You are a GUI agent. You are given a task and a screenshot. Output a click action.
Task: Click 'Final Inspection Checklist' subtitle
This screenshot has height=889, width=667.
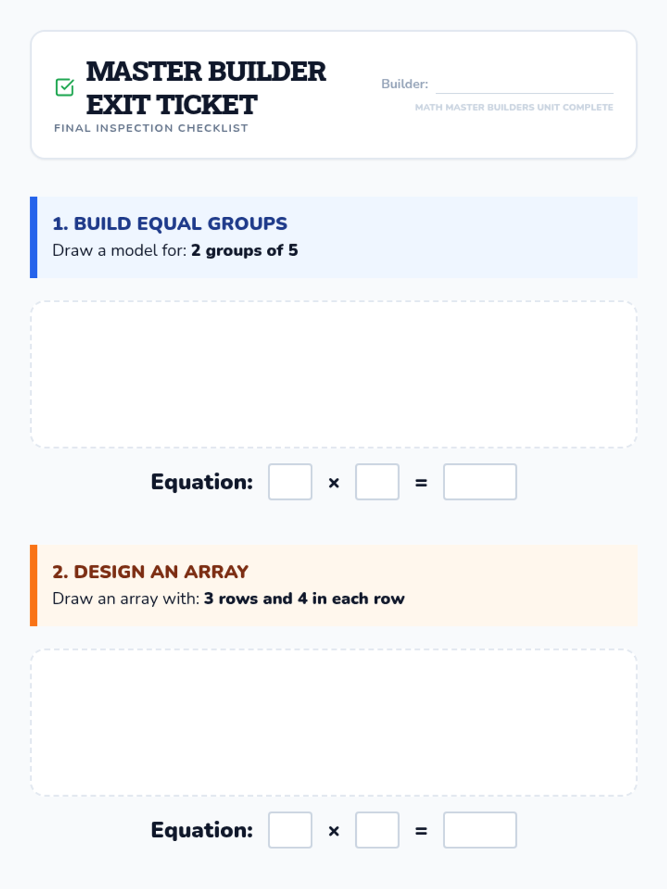(151, 128)
